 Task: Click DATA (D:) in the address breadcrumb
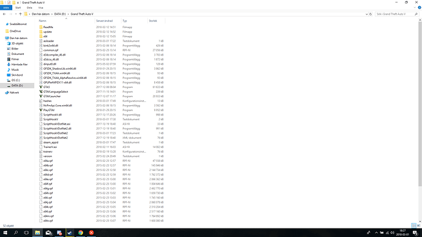tap(60, 14)
